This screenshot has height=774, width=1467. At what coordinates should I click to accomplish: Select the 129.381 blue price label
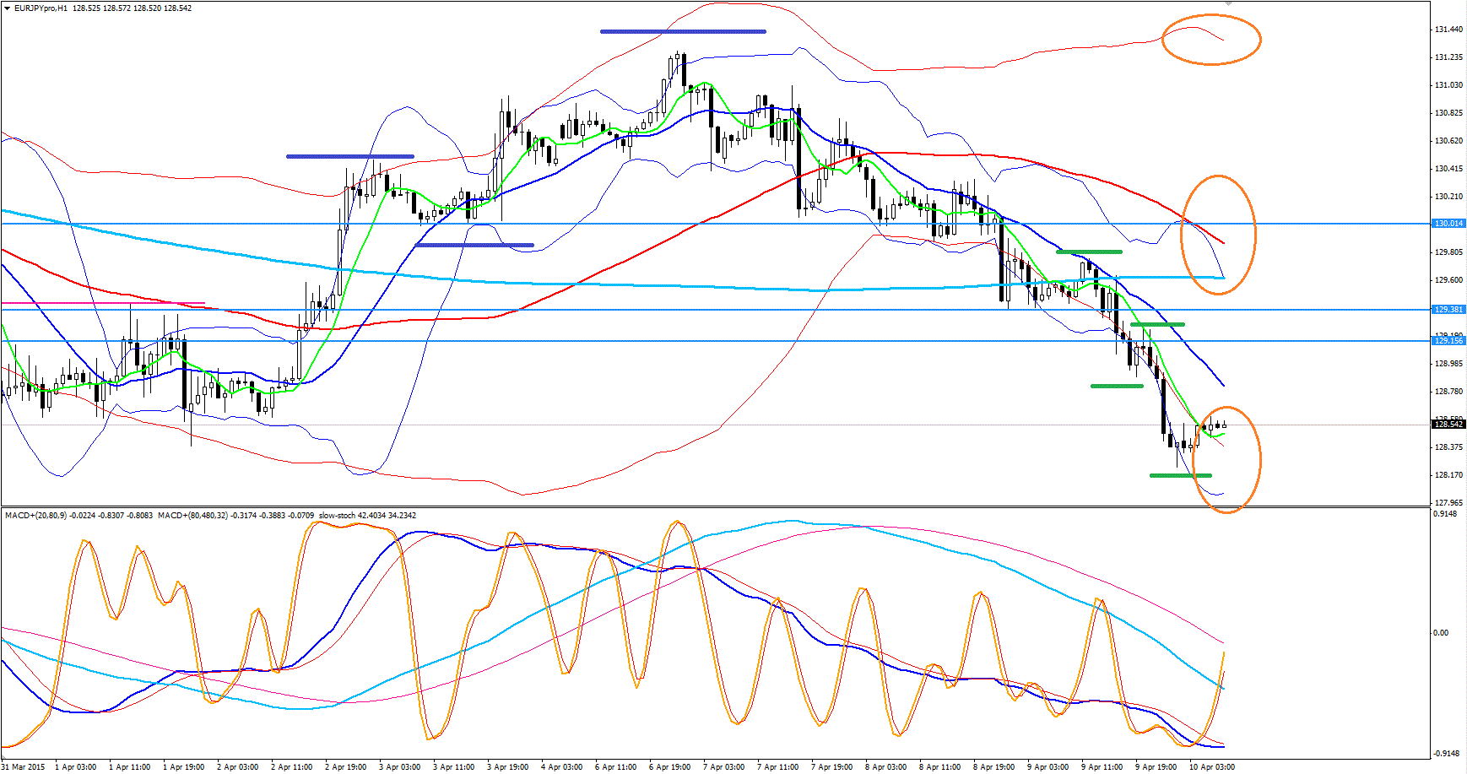(x=1448, y=310)
